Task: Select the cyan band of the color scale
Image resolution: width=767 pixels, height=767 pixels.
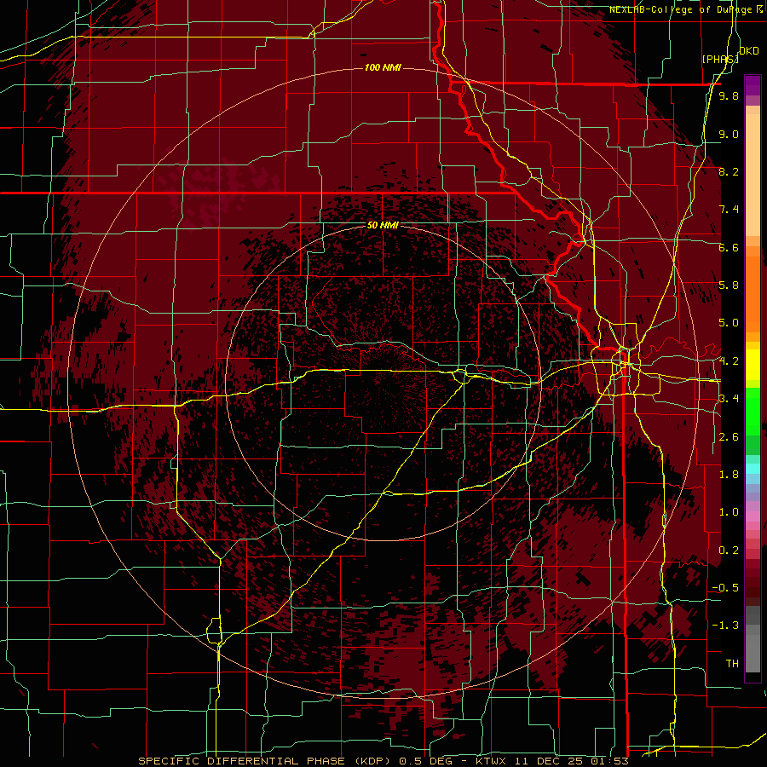Action: tap(753, 469)
